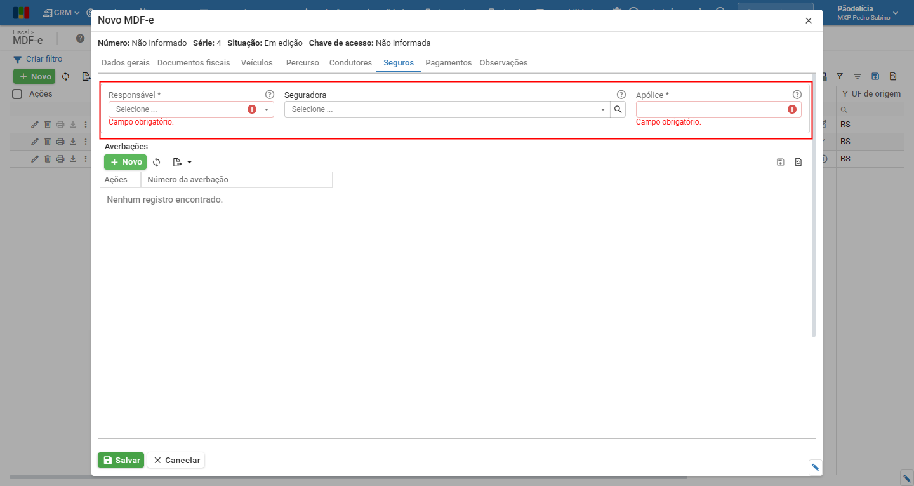Image resolution: width=914 pixels, height=486 pixels.
Task: Click the Apólice input field
Action: [719, 109]
